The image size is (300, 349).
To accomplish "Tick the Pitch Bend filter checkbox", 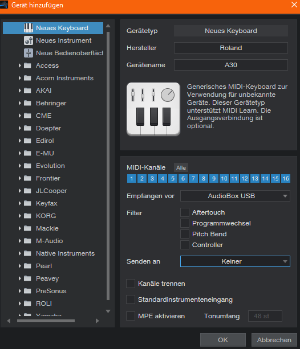I will coord(185,234).
